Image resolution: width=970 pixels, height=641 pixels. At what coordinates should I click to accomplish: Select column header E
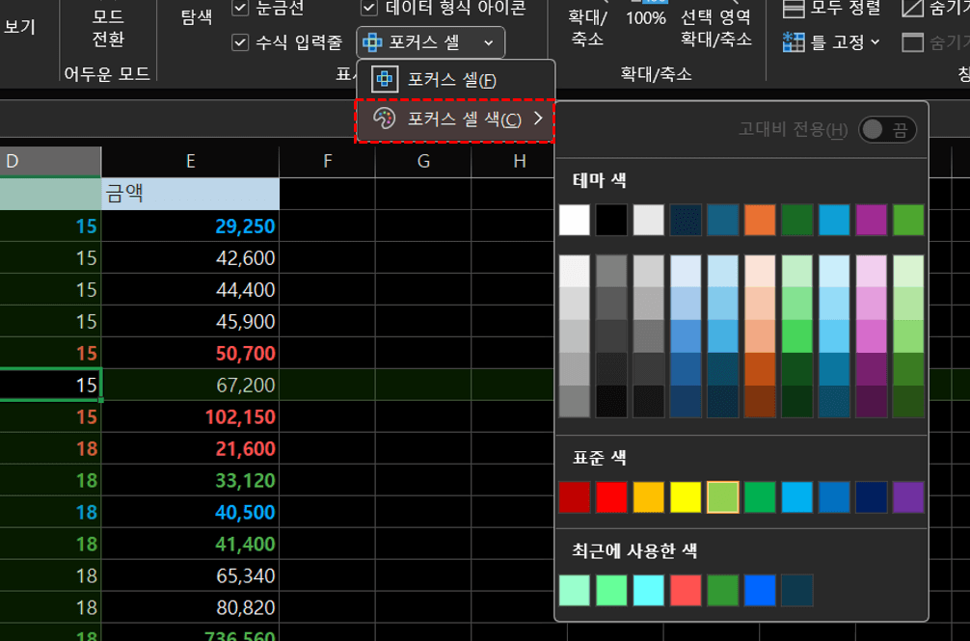pyautogui.click(x=190, y=161)
